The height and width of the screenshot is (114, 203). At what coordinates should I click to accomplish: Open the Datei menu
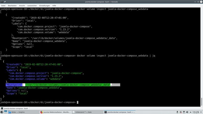[3, 5]
